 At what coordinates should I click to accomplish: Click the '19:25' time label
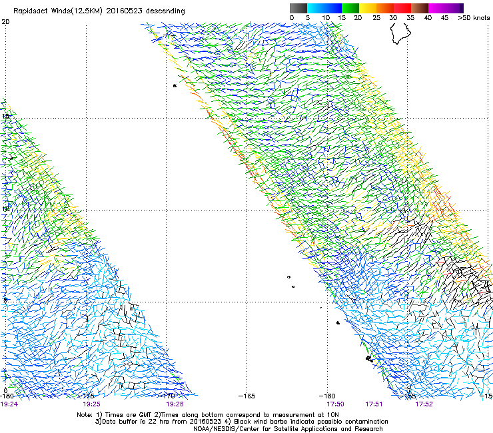coord(91,404)
